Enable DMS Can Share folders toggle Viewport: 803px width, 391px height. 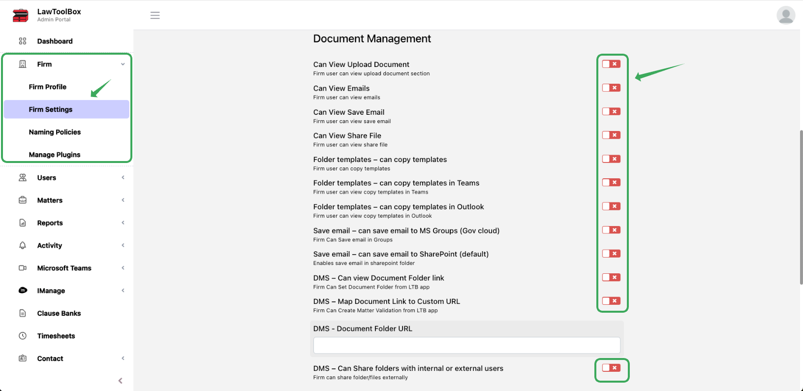coord(612,368)
